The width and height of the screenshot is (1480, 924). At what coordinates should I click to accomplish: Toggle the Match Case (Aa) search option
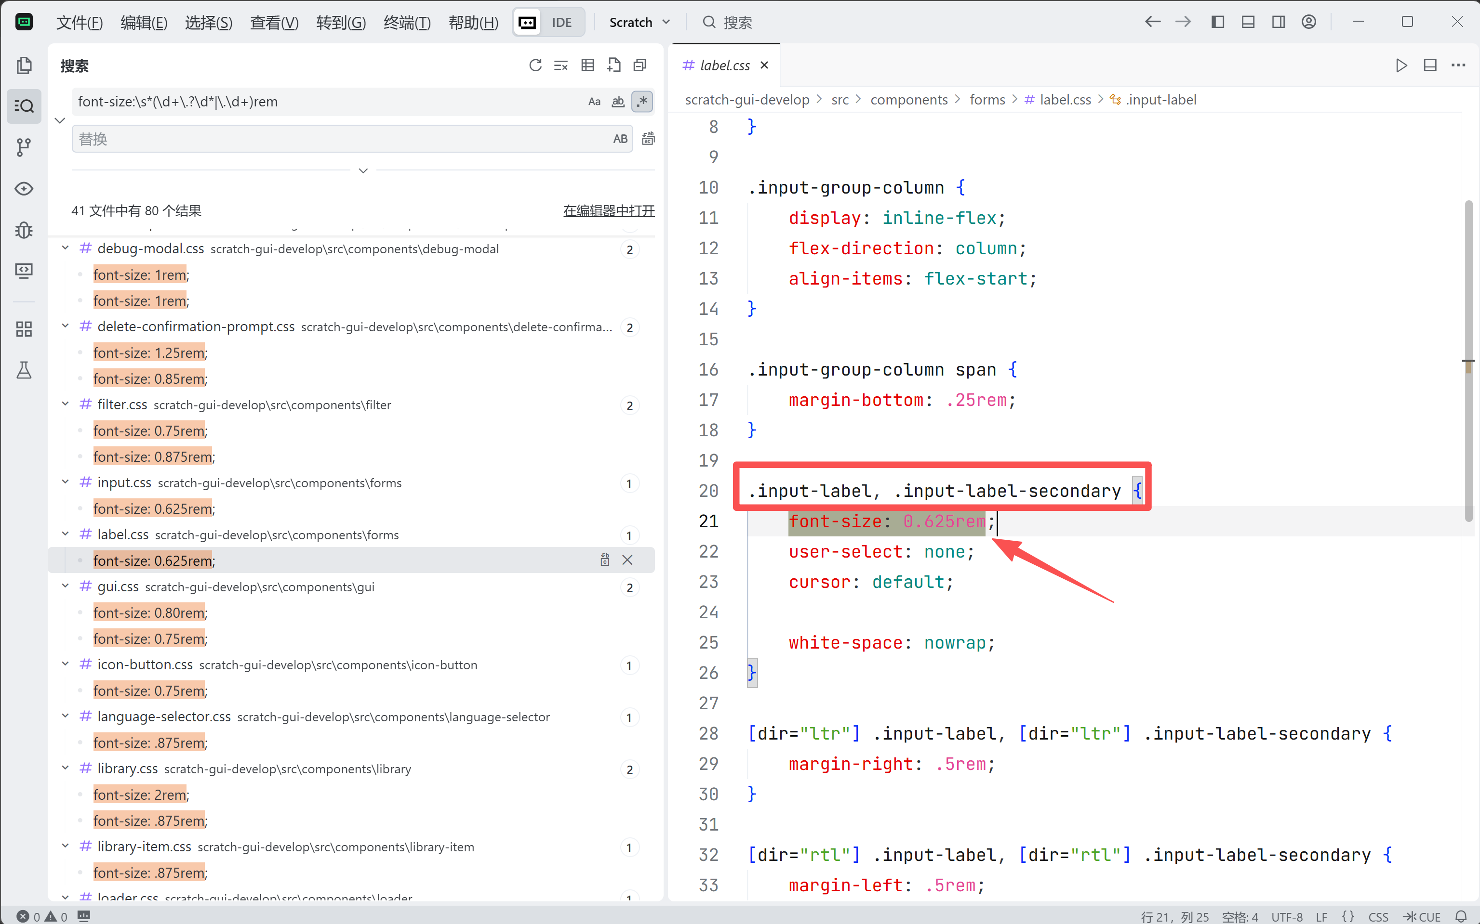594,102
